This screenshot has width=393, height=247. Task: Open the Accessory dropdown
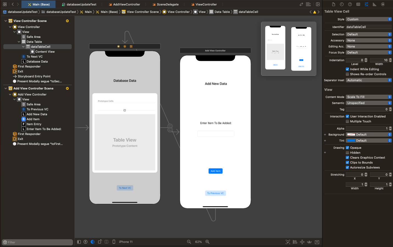369,40
